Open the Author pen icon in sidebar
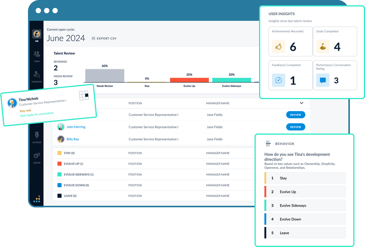Viewport: 365px width, 247px height. 37,135
